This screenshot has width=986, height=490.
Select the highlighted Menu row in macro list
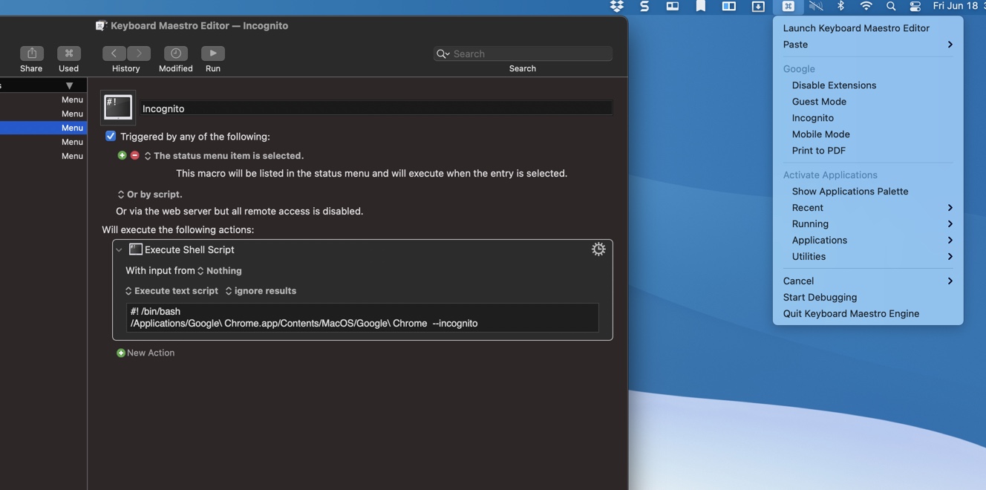(43, 128)
